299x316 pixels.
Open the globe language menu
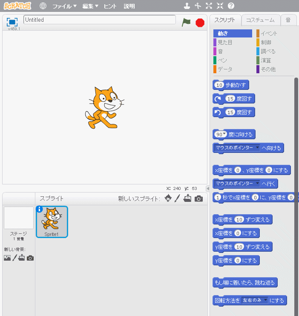tap(43, 6)
